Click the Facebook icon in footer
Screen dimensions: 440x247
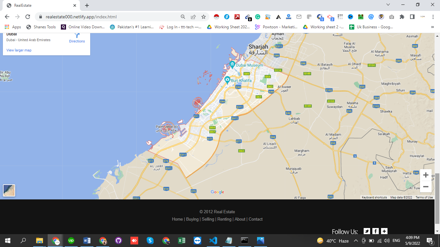point(376,231)
